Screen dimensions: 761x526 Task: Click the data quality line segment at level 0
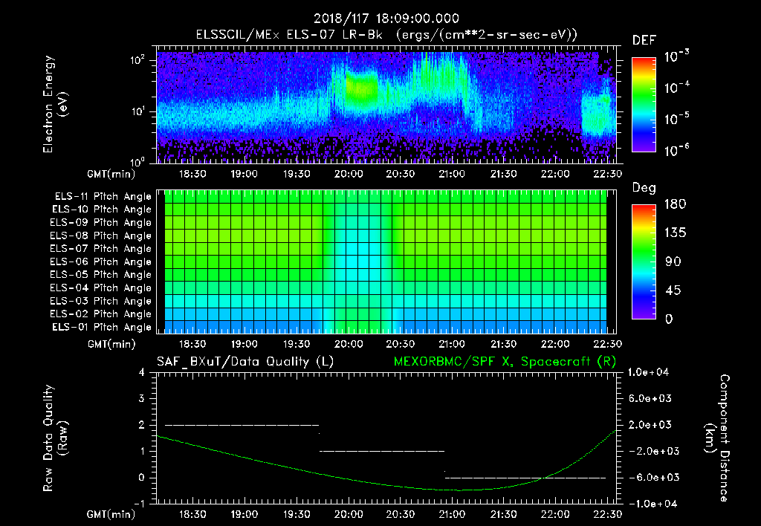[525, 478]
